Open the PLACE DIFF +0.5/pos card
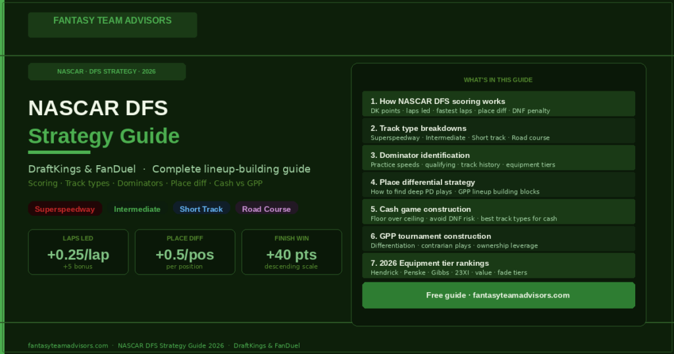This screenshot has width=674, height=354. [x=185, y=252]
